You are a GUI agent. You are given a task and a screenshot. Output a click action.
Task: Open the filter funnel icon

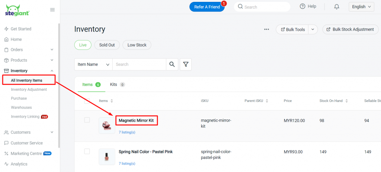tap(186, 64)
